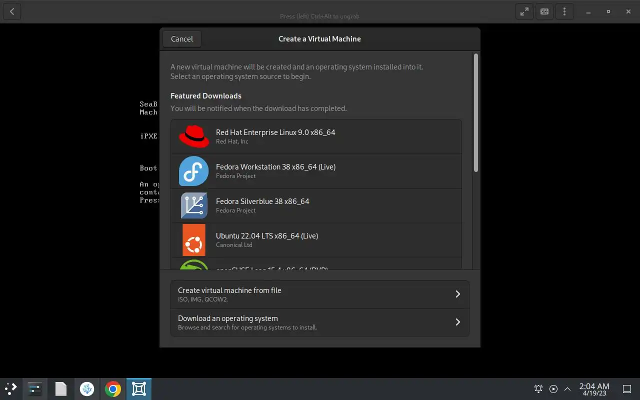Open the blank document app in taskbar
Image resolution: width=640 pixels, height=400 pixels.
coord(61,389)
